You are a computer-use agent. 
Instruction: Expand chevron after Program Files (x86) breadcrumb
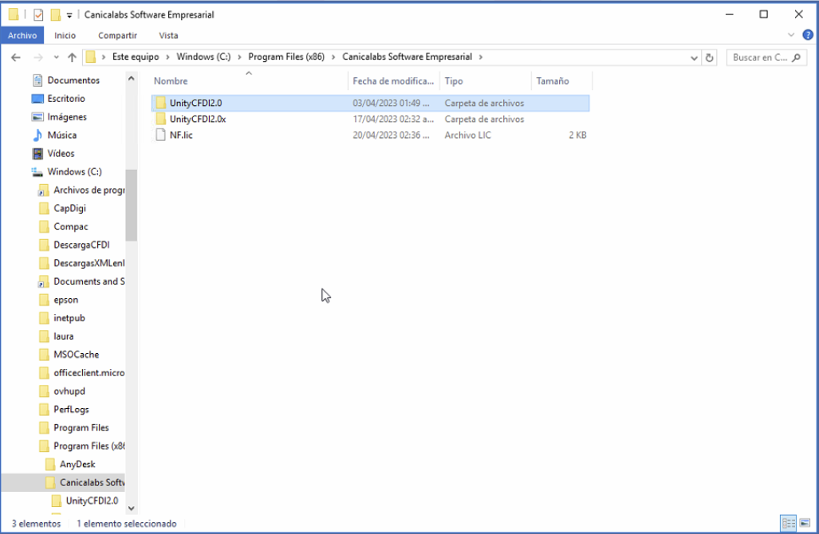coord(333,57)
